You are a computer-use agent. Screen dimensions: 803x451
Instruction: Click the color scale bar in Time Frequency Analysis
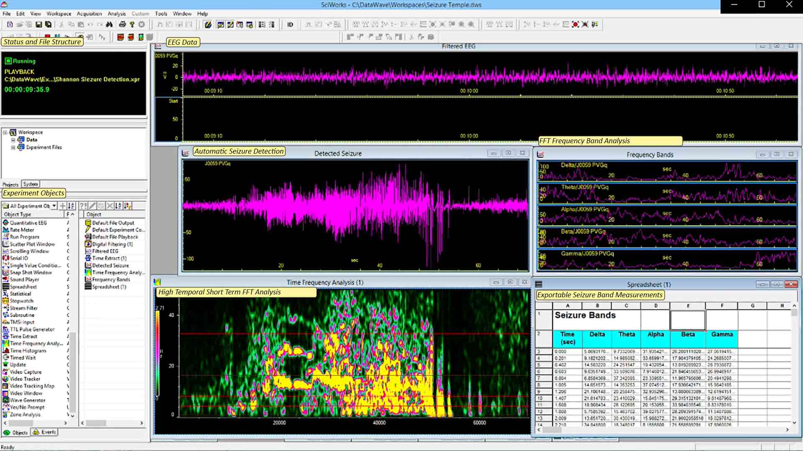(158, 353)
